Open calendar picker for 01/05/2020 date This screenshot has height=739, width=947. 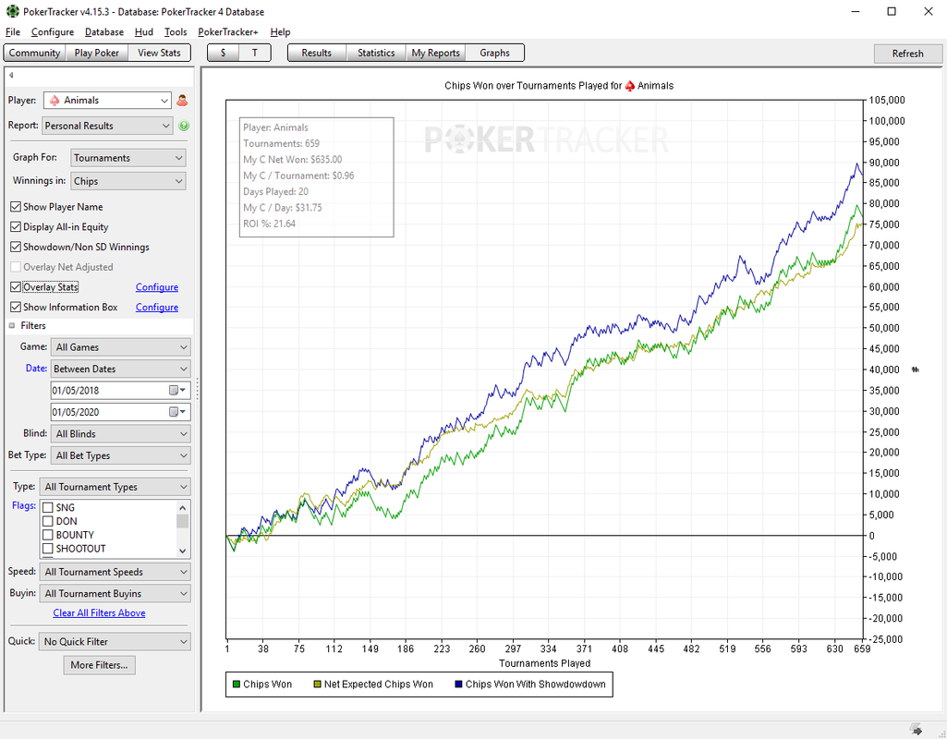tap(177, 412)
